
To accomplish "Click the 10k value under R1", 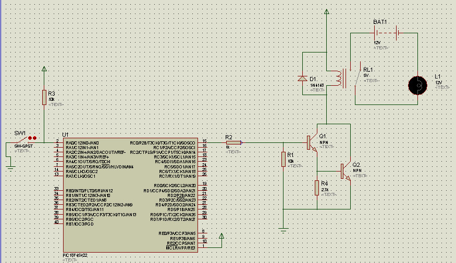I will tap(290, 161).
